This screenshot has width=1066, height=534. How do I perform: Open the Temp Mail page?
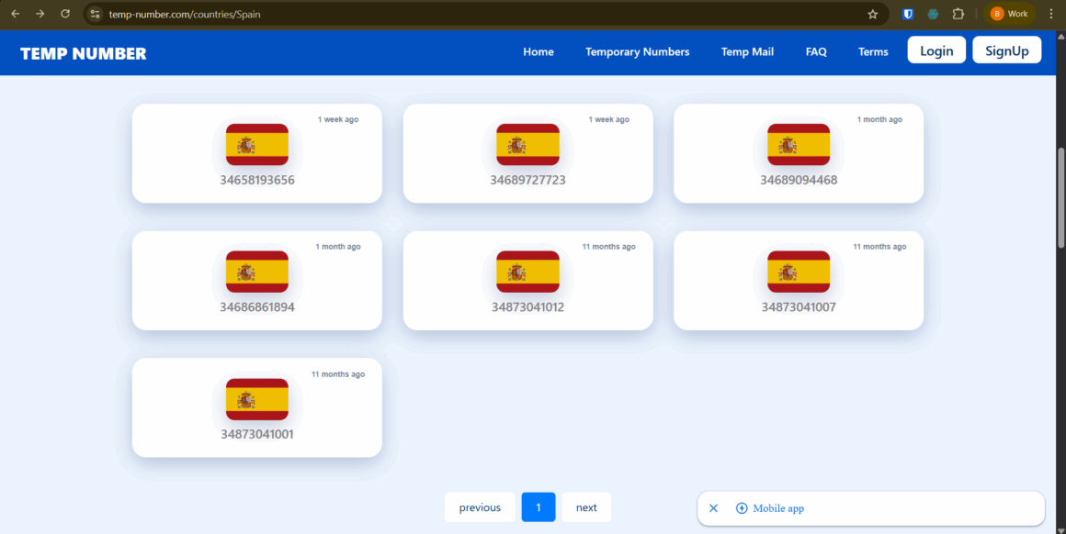point(747,51)
